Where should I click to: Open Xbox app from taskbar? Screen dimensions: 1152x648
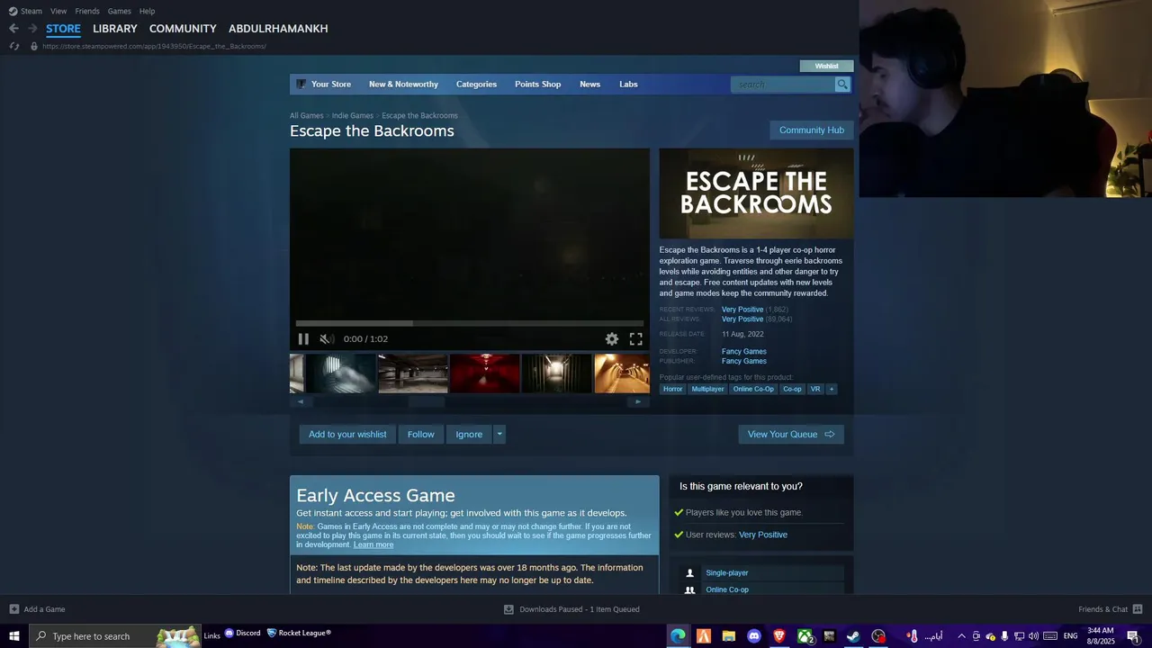click(x=805, y=636)
